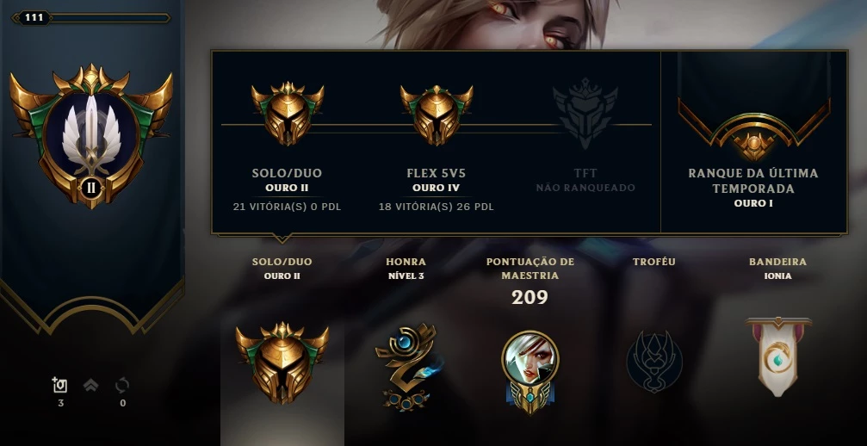Viewport: 867px width, 446px height.
Task: Select the Ionia banner flag
Action: [x=778, y=356]
